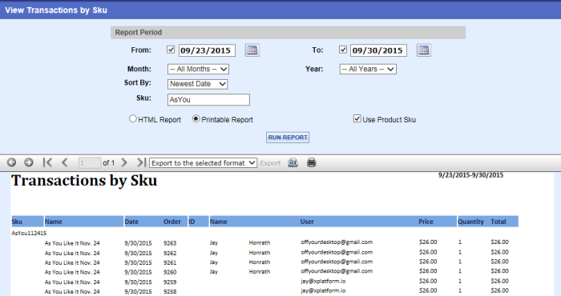Uncheck Use Product Sku
The image size is (561, 296).
357,118
